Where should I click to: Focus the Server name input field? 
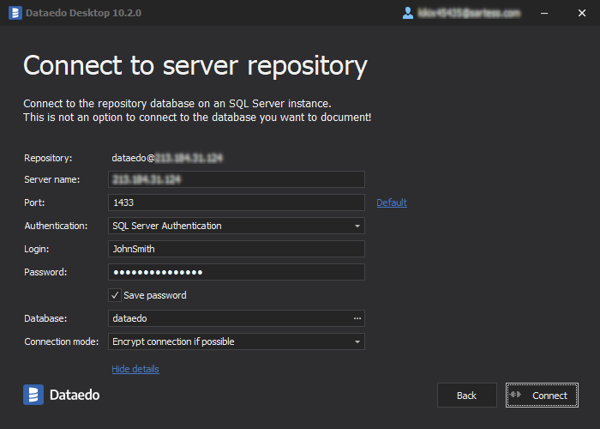pos(237,179)
